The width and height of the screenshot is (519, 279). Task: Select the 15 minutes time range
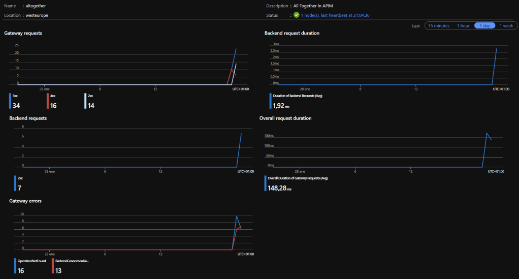(438, 25)
